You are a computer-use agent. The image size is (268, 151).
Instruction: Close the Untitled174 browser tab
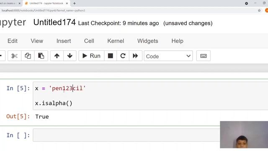67,3
